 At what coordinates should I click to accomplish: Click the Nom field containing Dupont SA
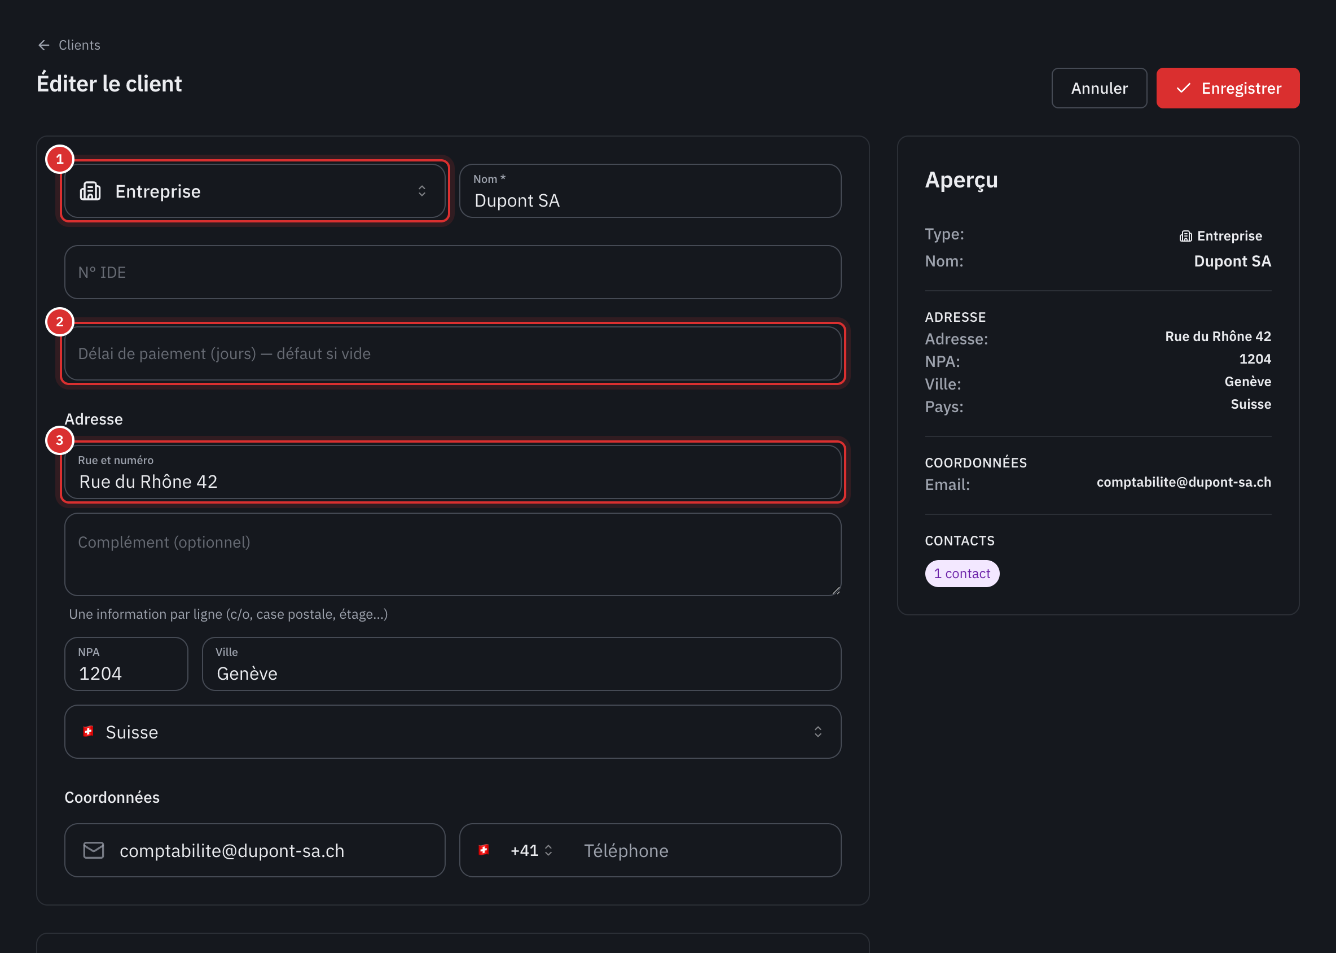point(650,191)
